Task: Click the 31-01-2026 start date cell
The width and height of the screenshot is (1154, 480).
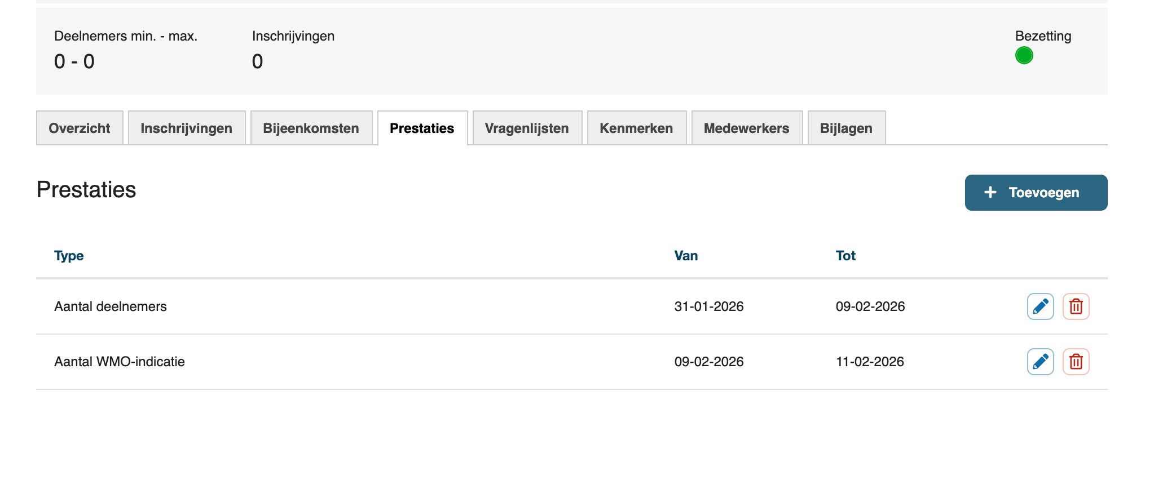Action: click(x=709, y=306)
